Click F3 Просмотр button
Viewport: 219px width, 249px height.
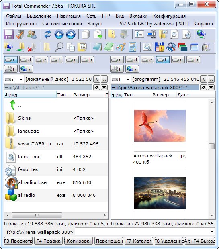(x=18, y=241)
